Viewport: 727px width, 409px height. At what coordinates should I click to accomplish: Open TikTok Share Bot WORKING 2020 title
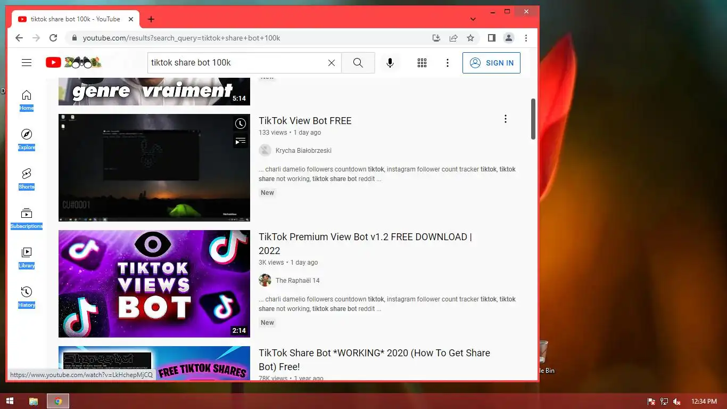pos(374,360)
